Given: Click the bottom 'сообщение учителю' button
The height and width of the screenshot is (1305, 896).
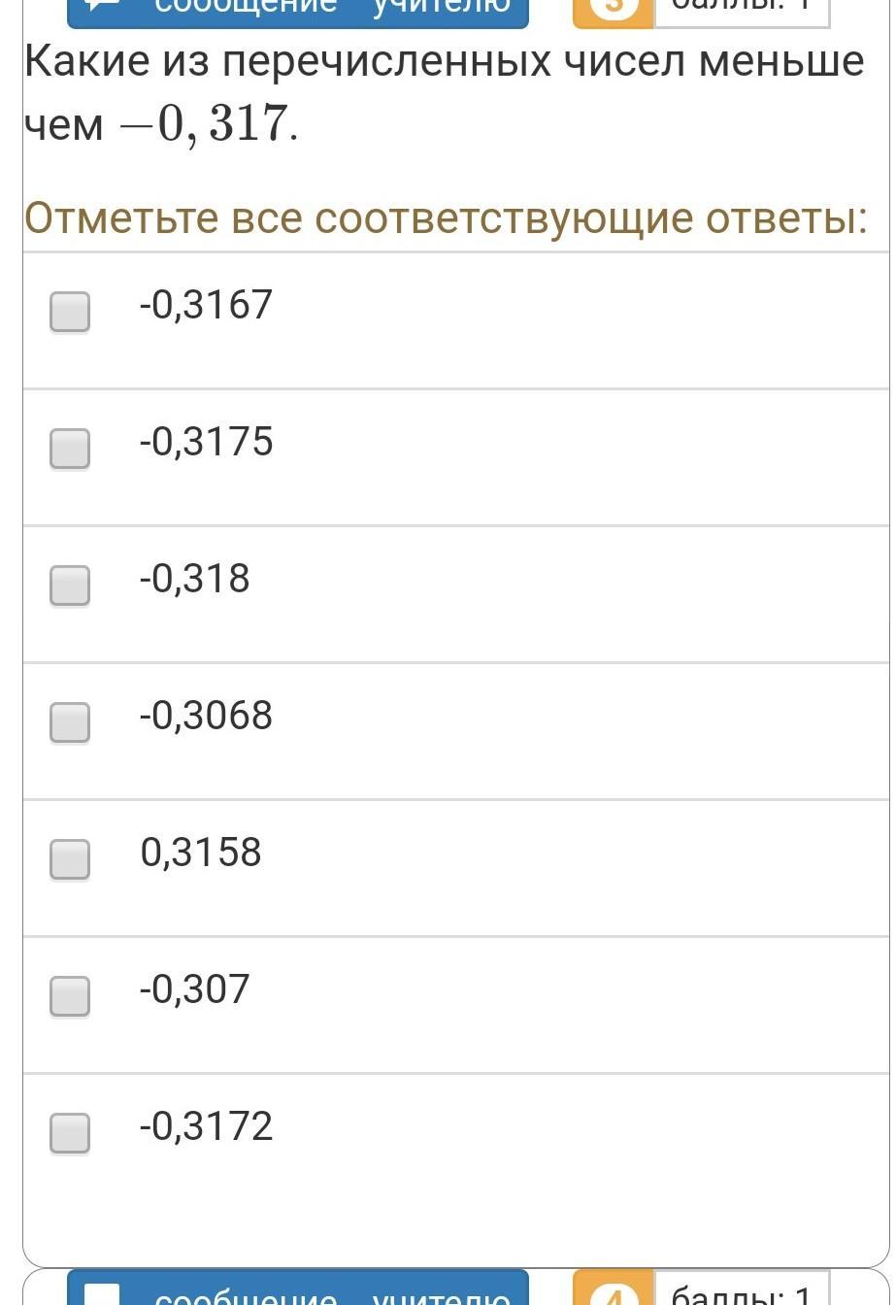Looking at the screenshot, I should 298,1291.
